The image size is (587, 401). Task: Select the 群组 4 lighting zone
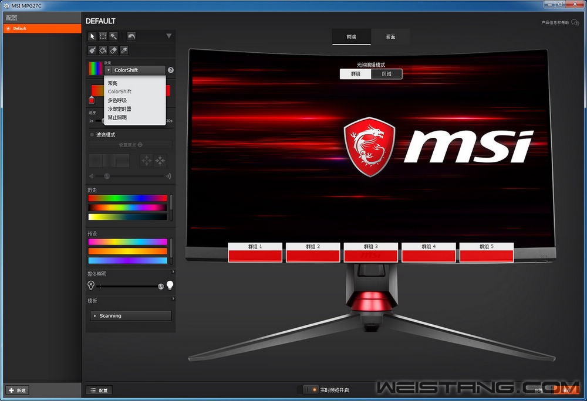point(429,253)
